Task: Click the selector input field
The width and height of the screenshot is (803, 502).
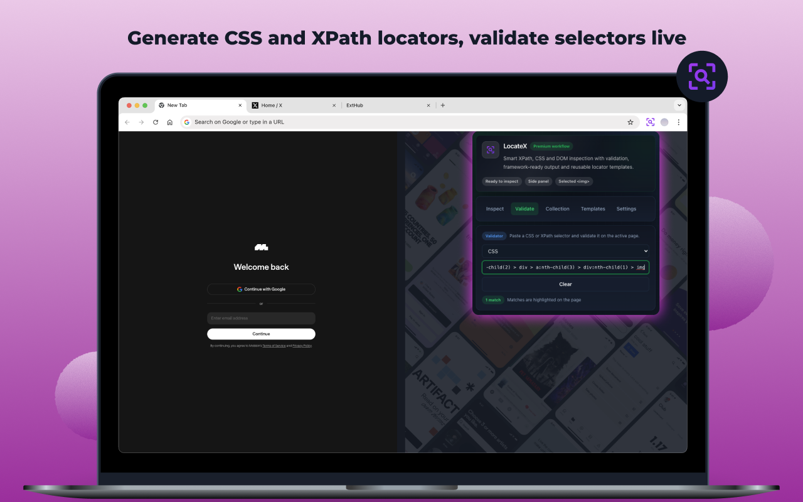Action: click(x=566, y=267)
